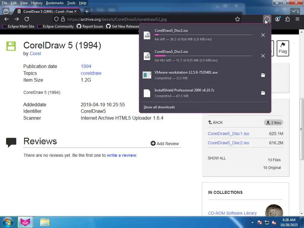Viewport: 304px width, 228px height.
Task: Click the coreldraw topic link
Action: tap(91, 73)
